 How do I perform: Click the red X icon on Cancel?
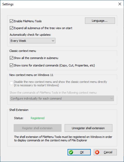97,152
